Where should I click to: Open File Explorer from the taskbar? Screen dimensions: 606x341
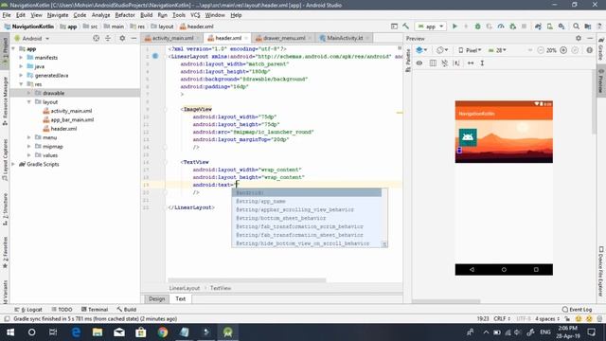click(98, 332)
